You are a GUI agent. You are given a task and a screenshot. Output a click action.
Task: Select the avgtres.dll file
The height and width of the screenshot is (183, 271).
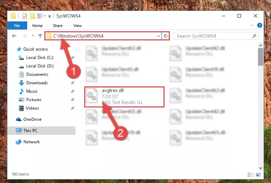pos(124,97)
